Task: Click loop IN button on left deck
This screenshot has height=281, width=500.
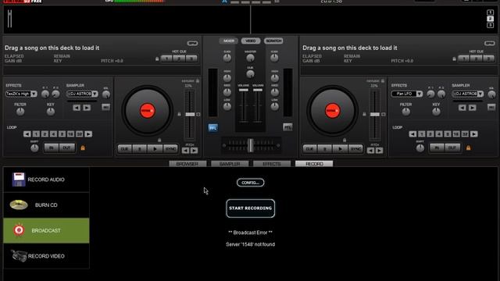Action: tap(52, 148)
